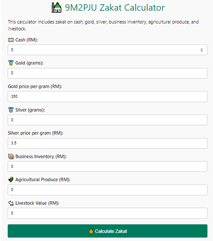Increase cash value with the stepper up arrow

pyautogui.click(x=201, y=49)
